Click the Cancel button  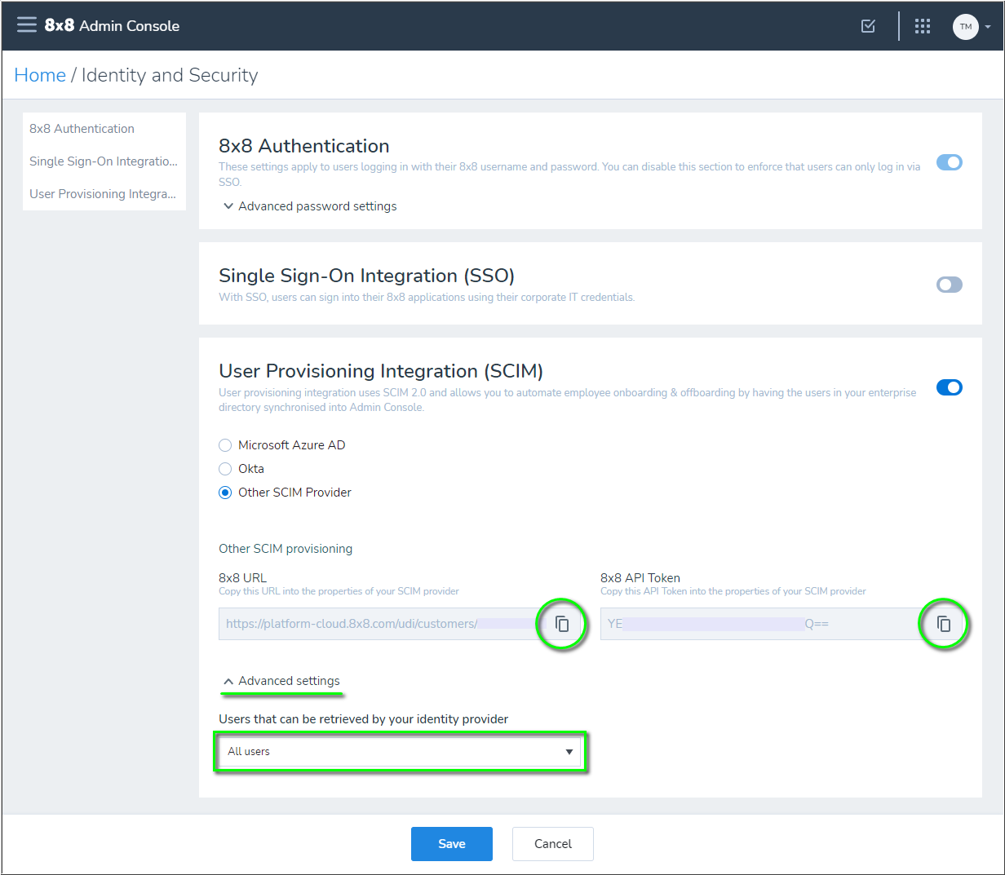[x=553, y=844]
